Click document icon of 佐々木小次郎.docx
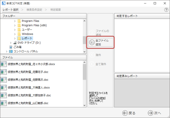This screenshot has width=170, height=118. click(x=3, y=64)
